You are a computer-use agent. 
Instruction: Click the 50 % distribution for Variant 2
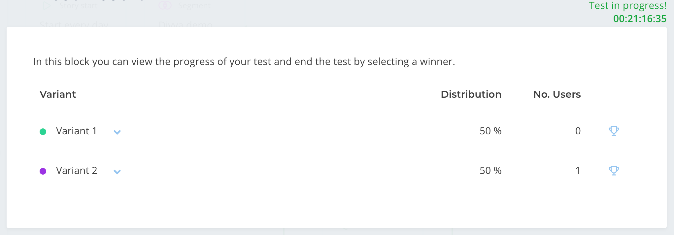[x=490, y=171]
